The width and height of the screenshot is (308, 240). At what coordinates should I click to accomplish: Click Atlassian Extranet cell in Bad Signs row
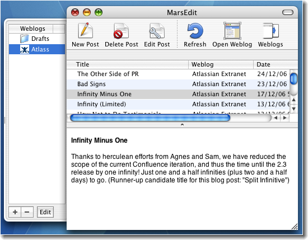click(x=219, y=84)
